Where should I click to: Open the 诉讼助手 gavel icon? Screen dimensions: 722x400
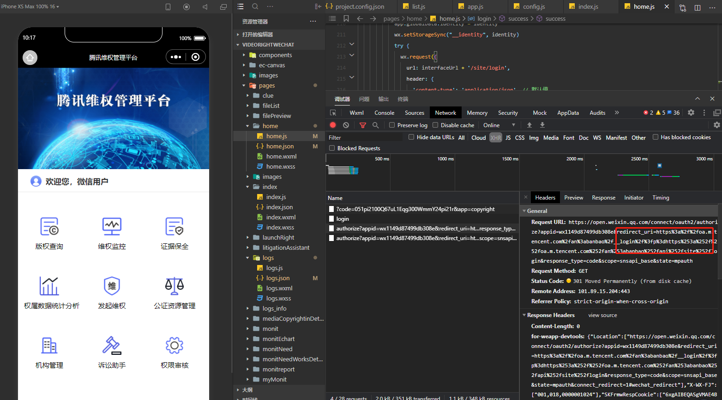pyautogui.click(x=112, y=346)
